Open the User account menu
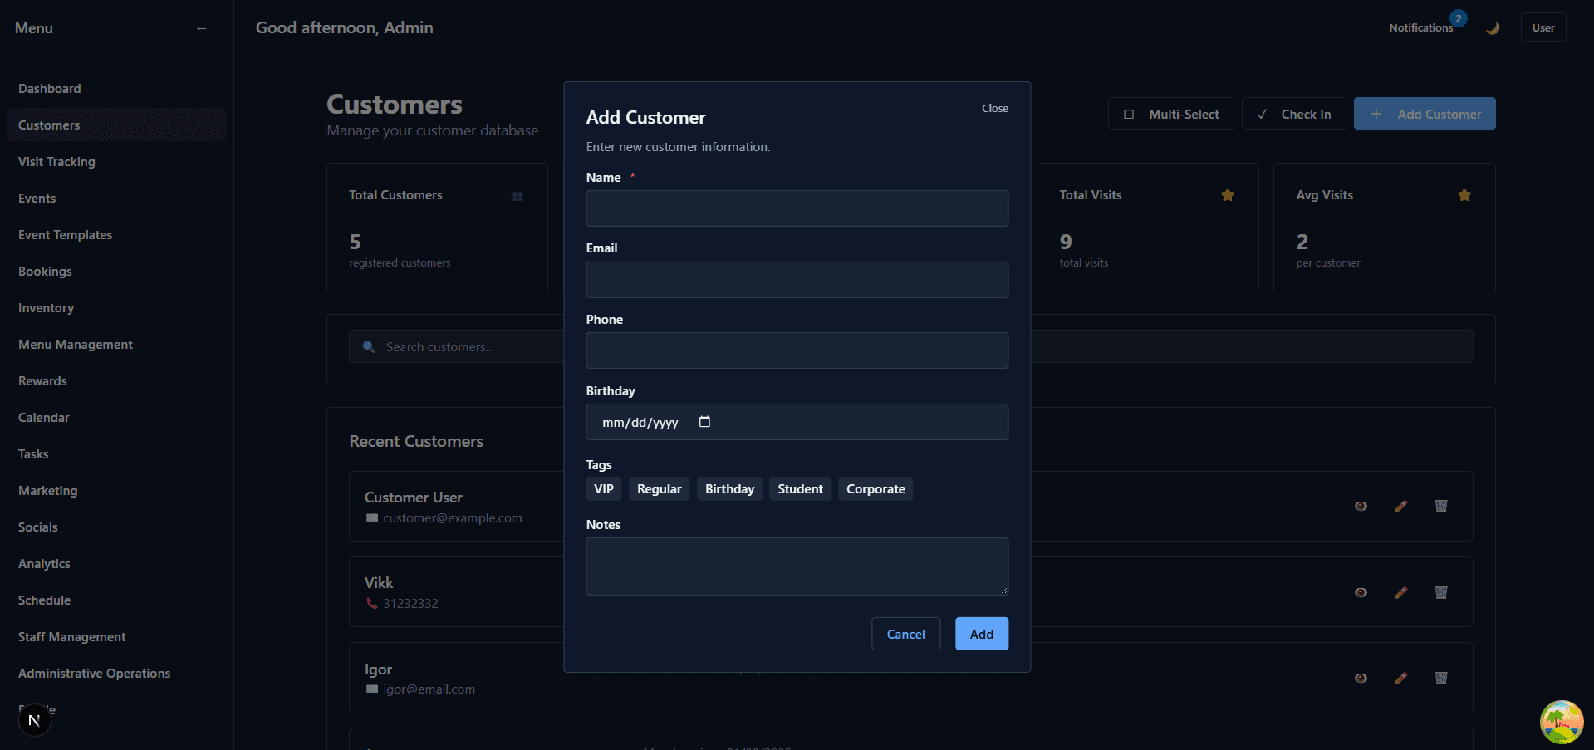Screen dimensions: 1594x750 [1543, 27]
